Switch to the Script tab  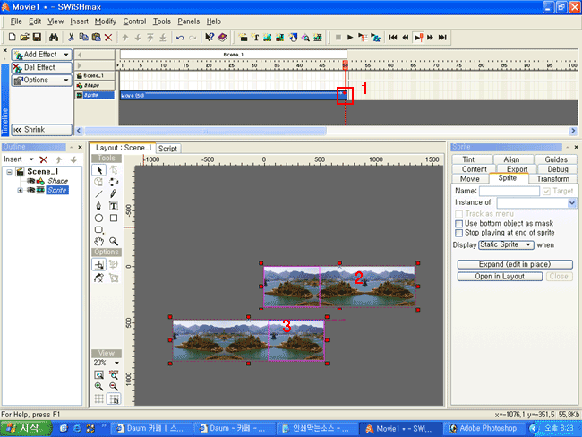click(x=167, y=149)
